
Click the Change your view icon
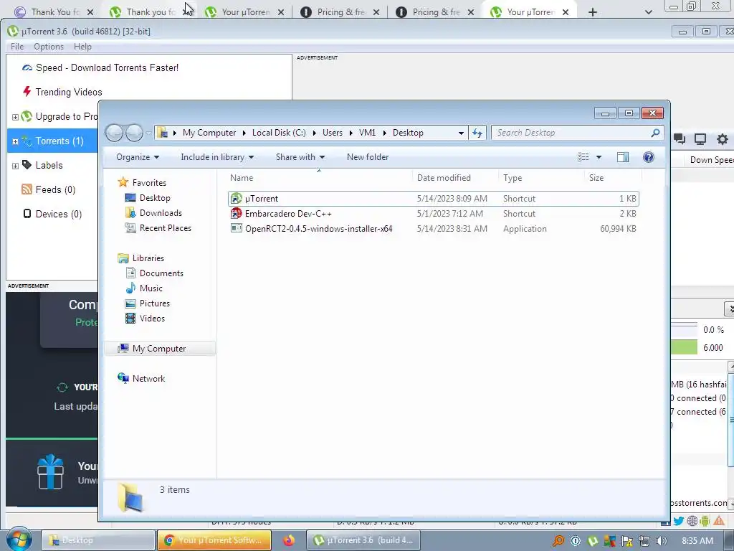(583, 157)
